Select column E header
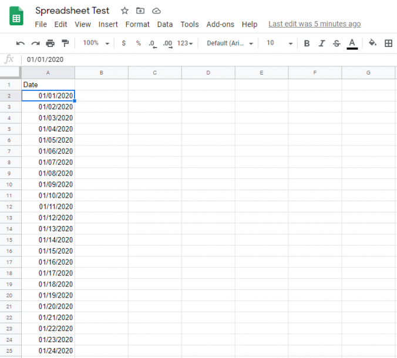This screenshot has width=397, height=358. click(261, 73)
